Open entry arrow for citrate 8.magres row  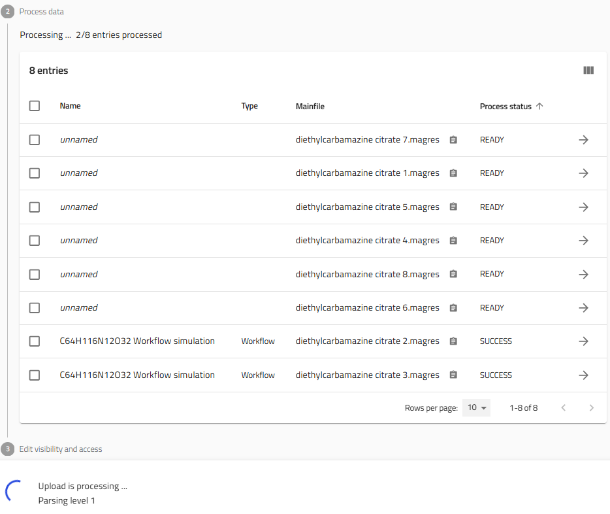[583, 274]
